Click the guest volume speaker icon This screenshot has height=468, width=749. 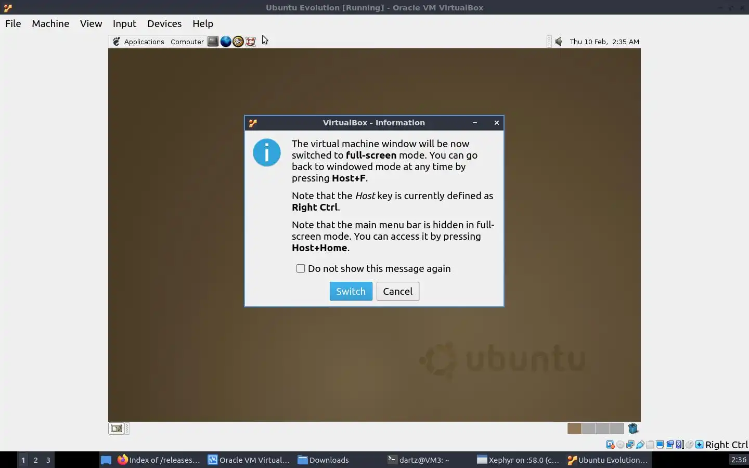(559, 42)
